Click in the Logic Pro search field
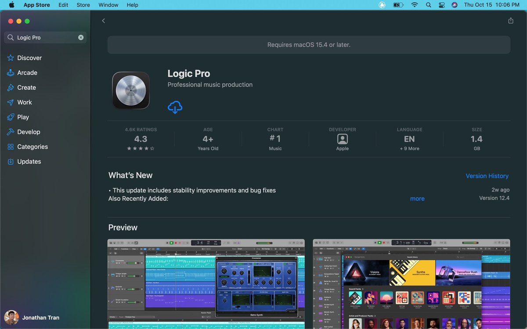This screenshot has height=329, width=527. 46,38
